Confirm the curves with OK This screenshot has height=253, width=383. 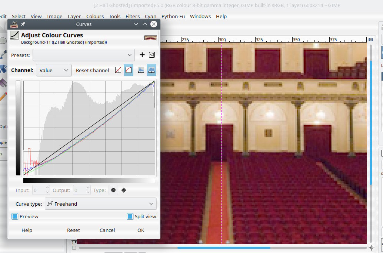click(141, 230)
